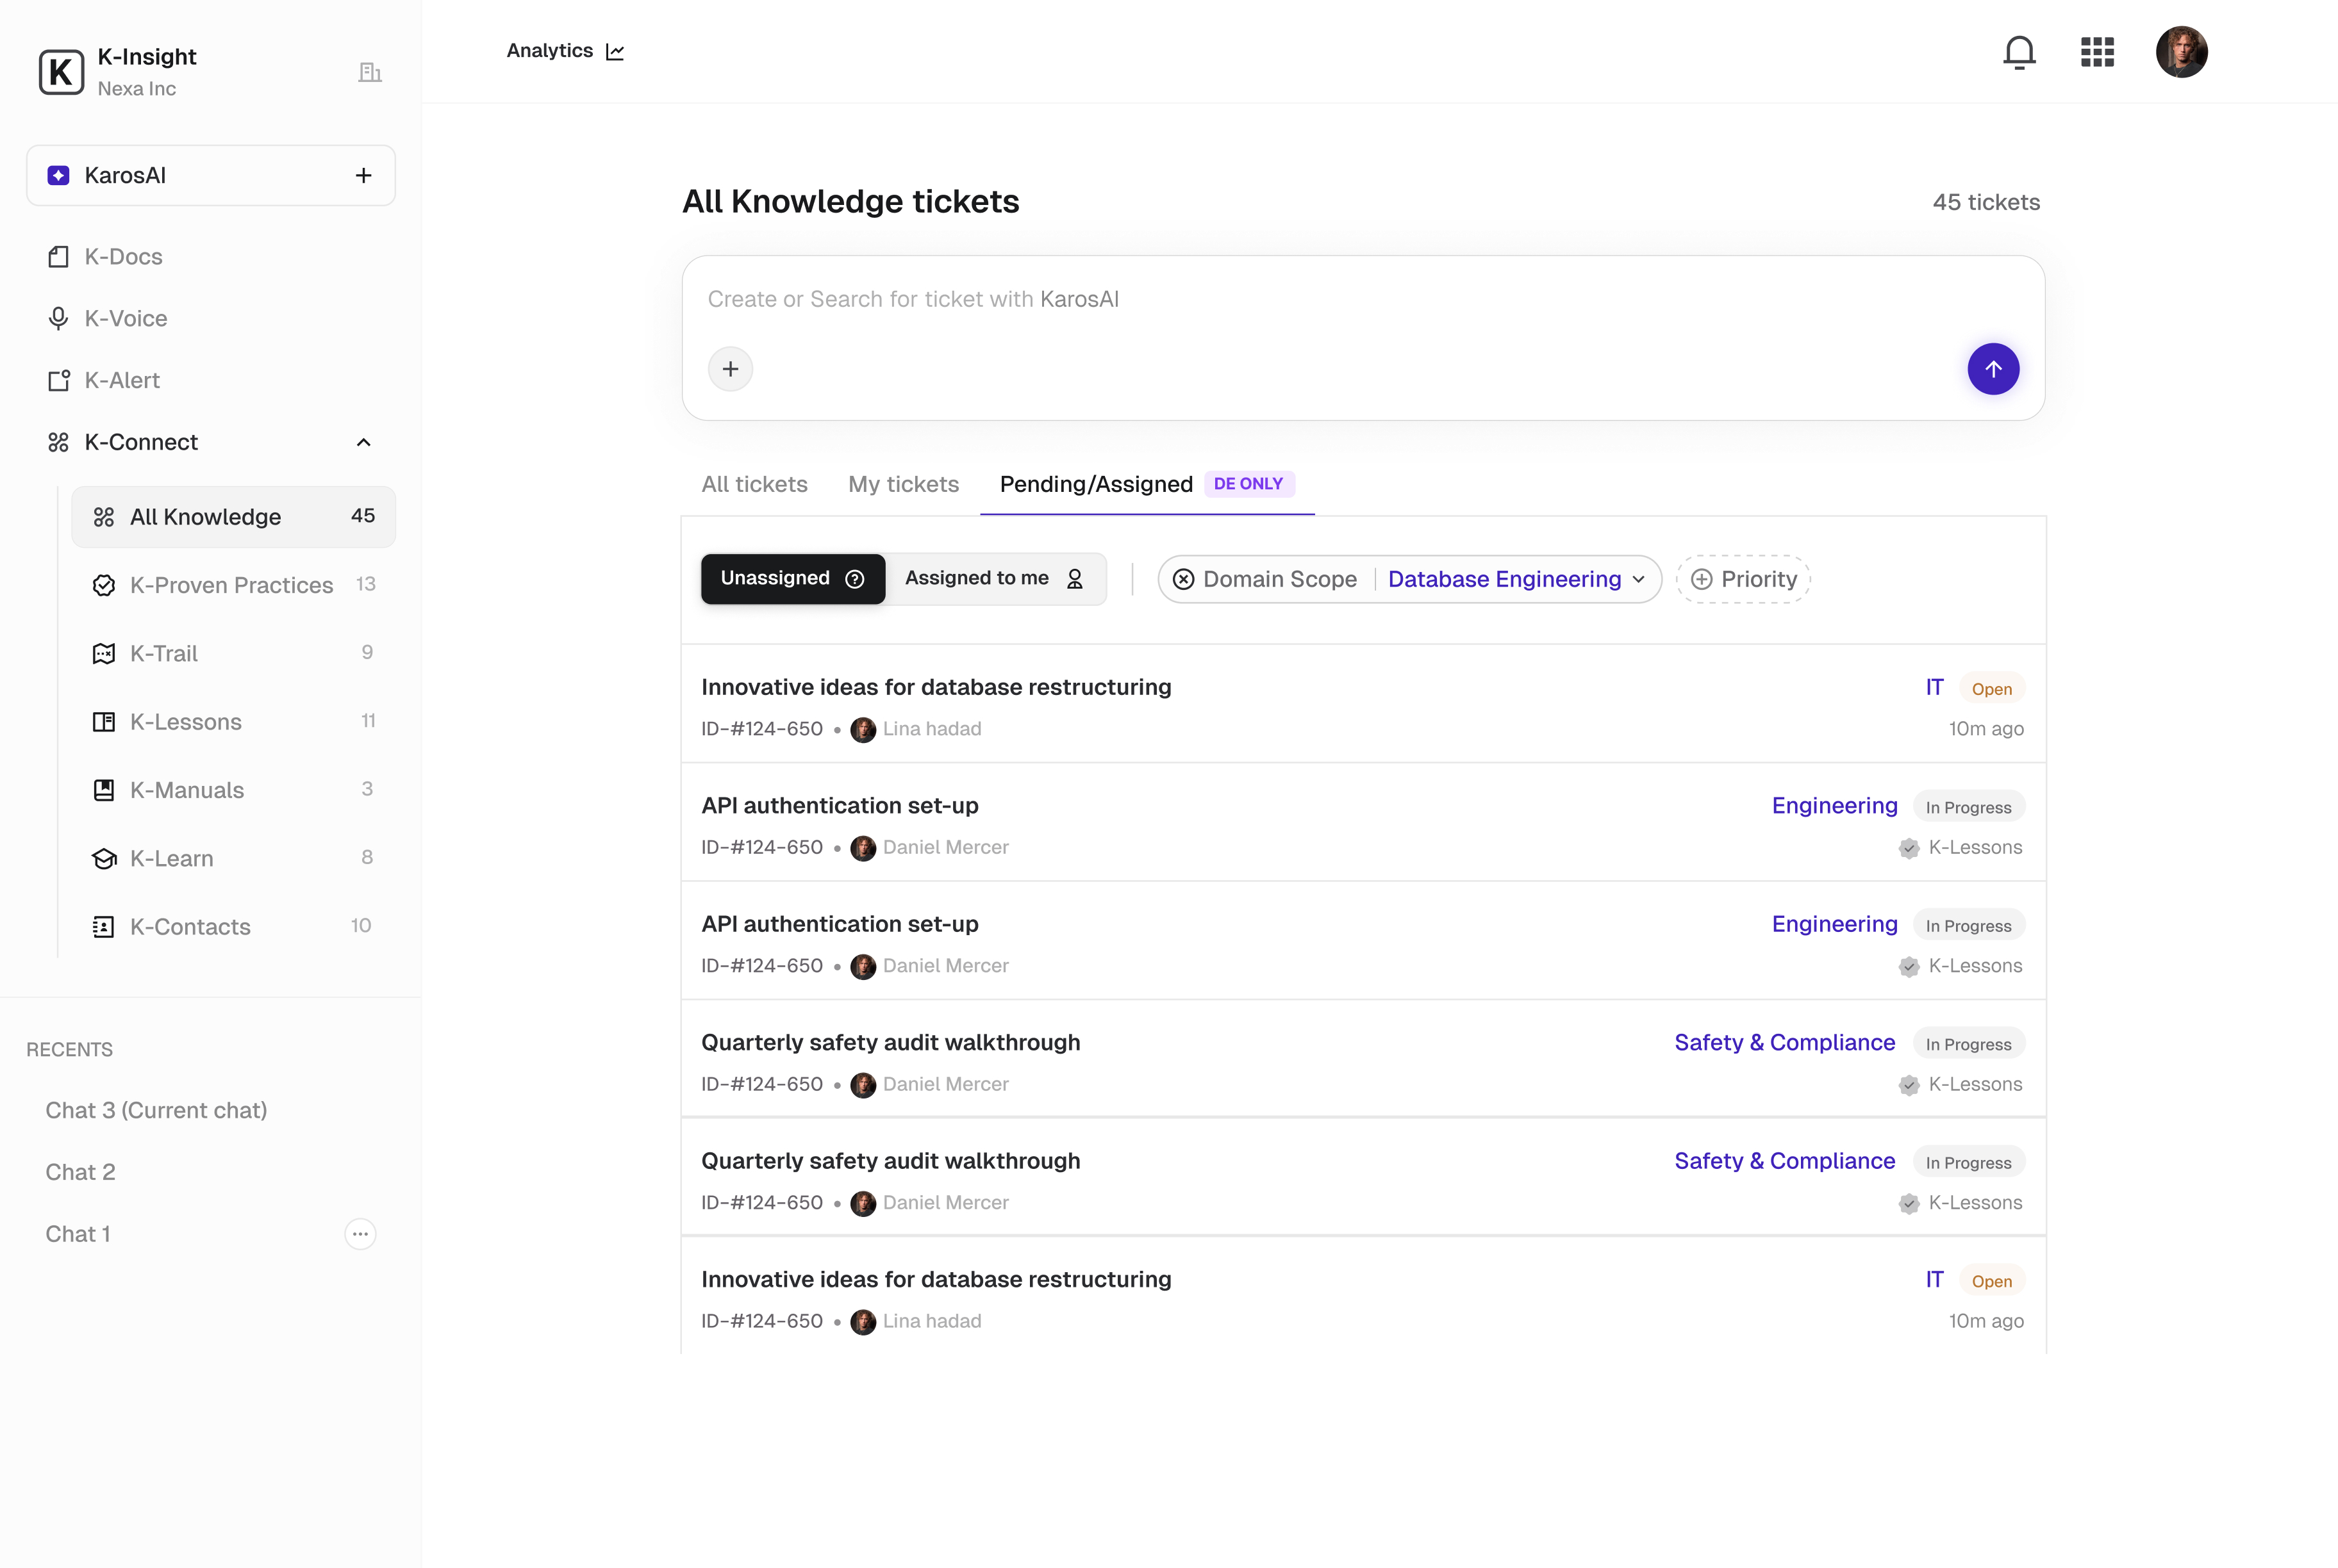Remove the Domain Scope filter with x icon
This screenshot has height=1568, width=2338.
tap(1182, 580)
